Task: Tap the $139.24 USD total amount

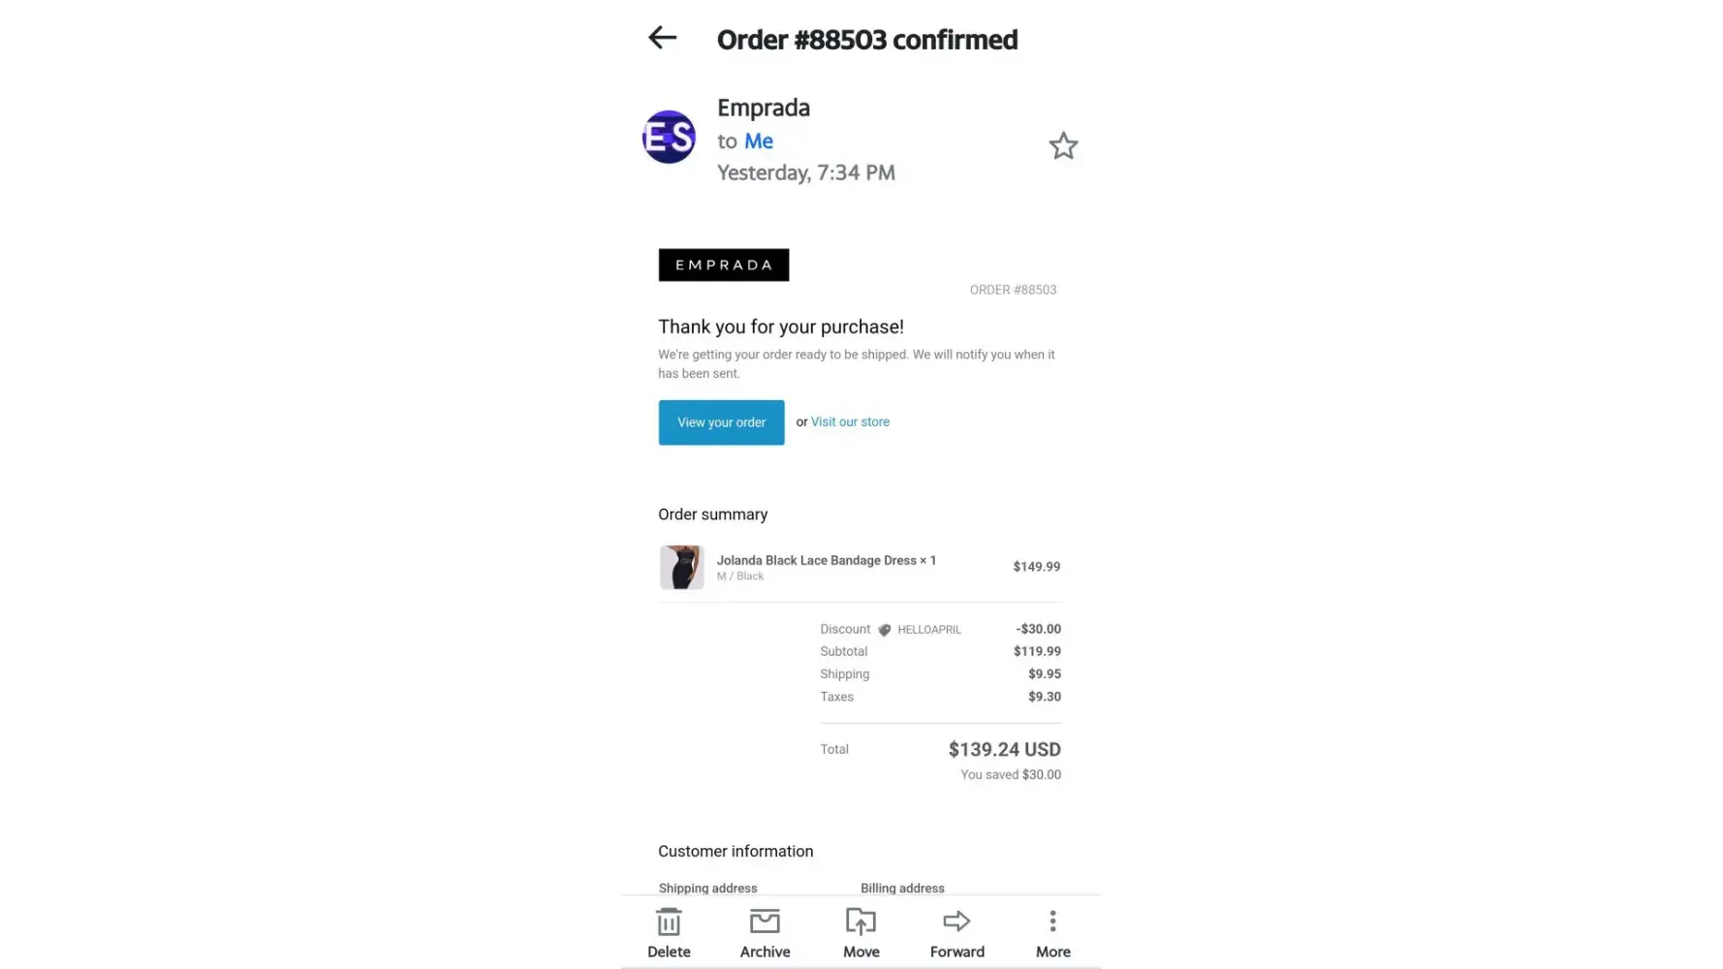Action: pos(1004,749)
